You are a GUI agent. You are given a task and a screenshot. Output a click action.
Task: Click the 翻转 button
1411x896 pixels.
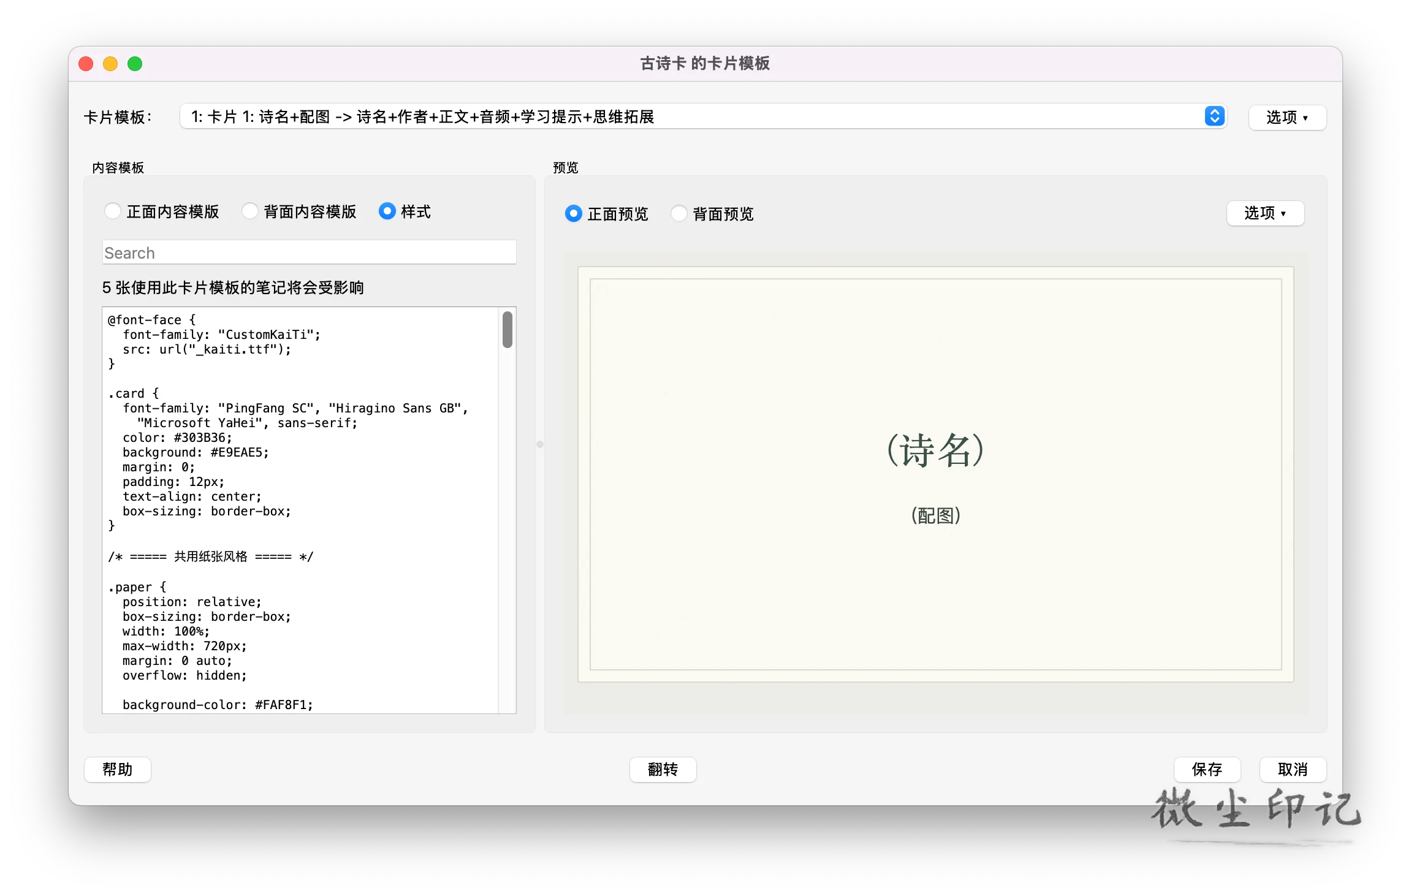point(663,769)
